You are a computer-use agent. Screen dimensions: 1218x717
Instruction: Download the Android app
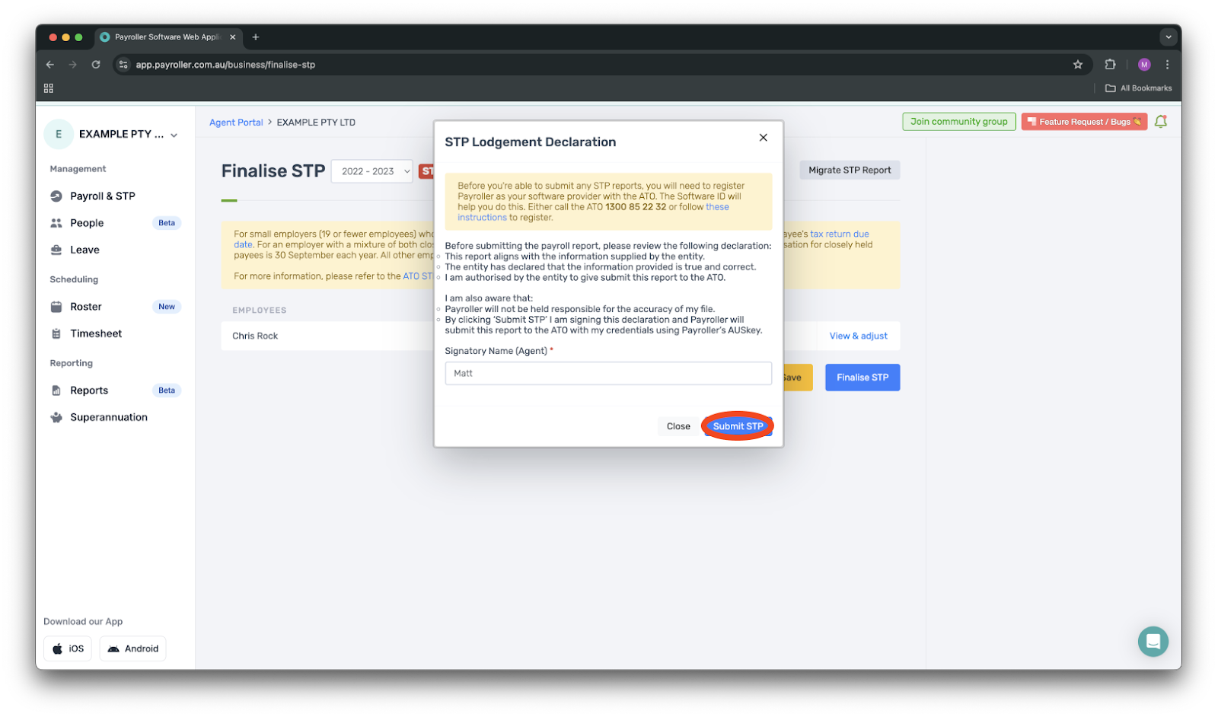coord(132,648)
